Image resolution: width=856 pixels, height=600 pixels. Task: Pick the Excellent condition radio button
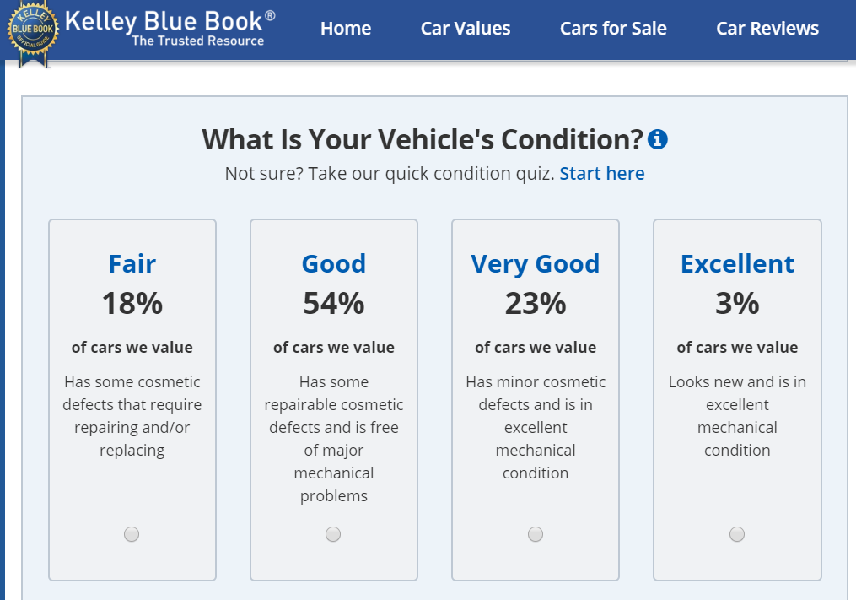[737, 534]
